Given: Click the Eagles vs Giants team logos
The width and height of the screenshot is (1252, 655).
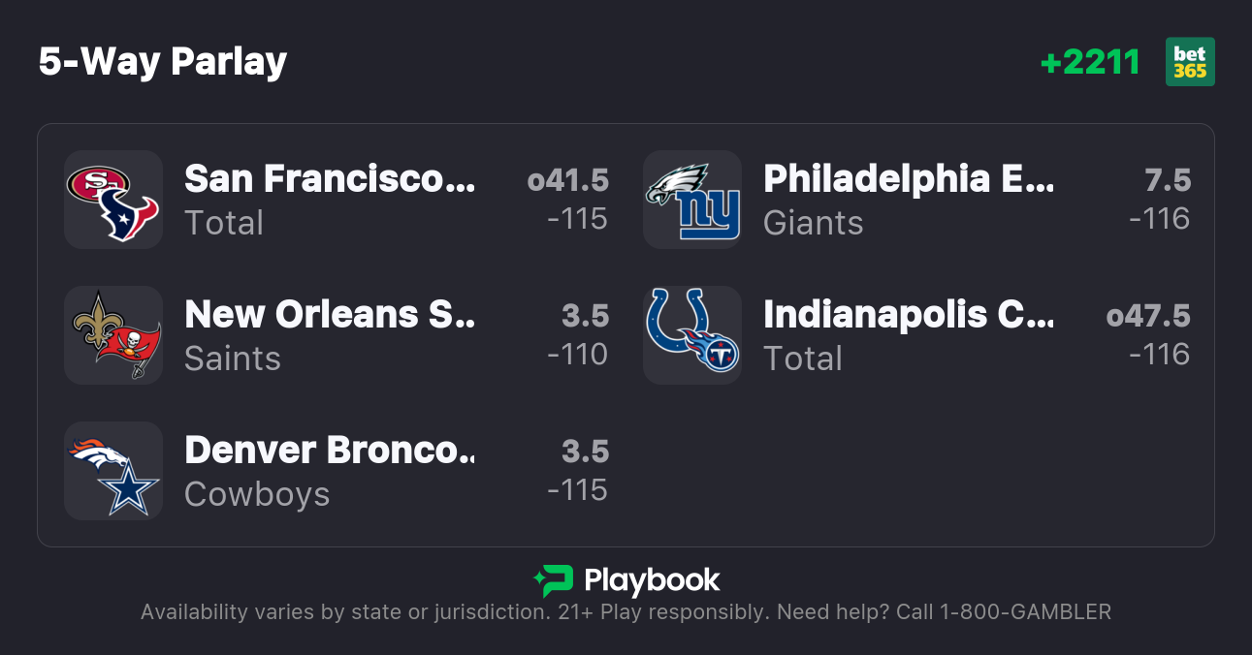Looking at the screenshot, I should [692, 200].
